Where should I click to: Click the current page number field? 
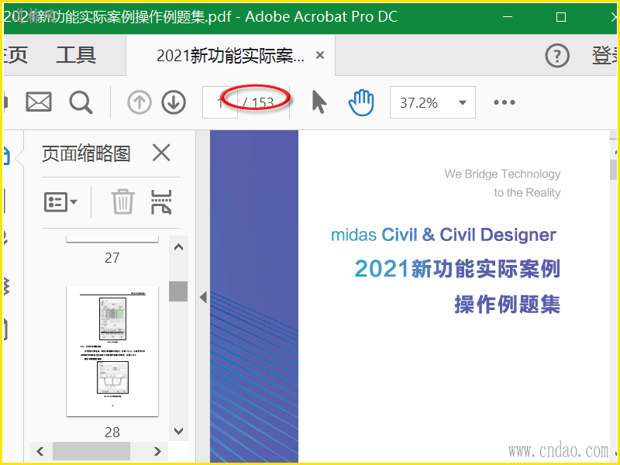pyautogui.click(x=220, y=102)
